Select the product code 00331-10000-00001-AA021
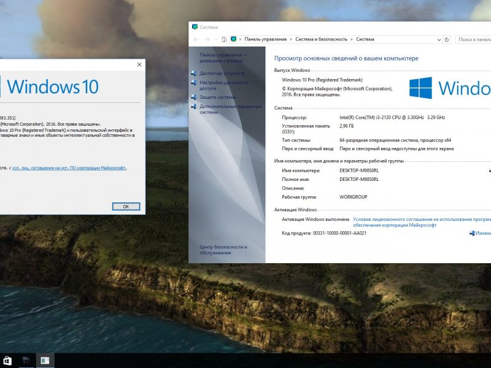The image size is (491, 368). pyautogui.click(x=339, y=233)
